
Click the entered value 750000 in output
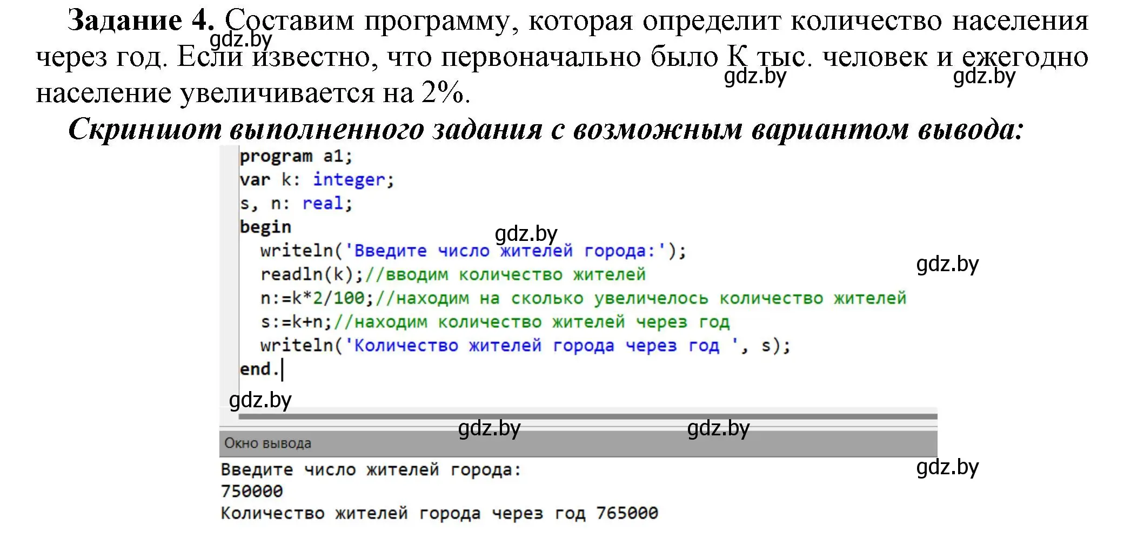pos(252,492)
